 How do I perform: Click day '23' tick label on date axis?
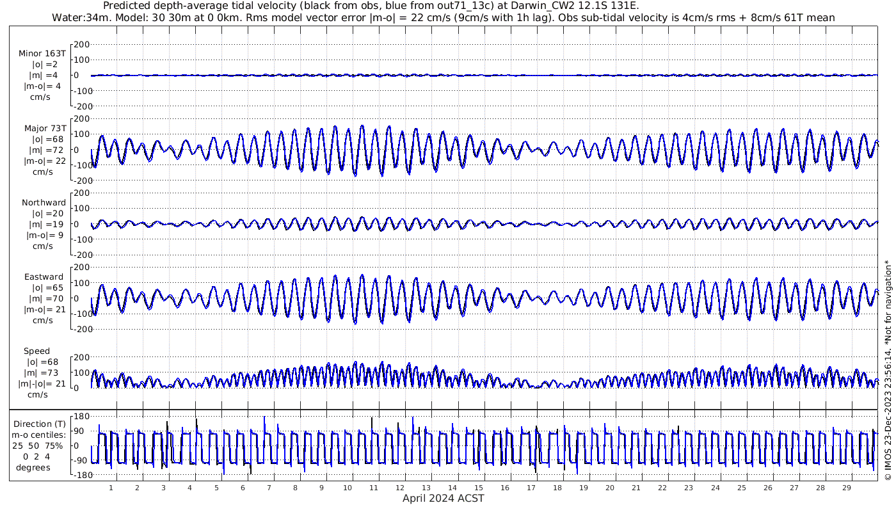(x=689, y=488)
